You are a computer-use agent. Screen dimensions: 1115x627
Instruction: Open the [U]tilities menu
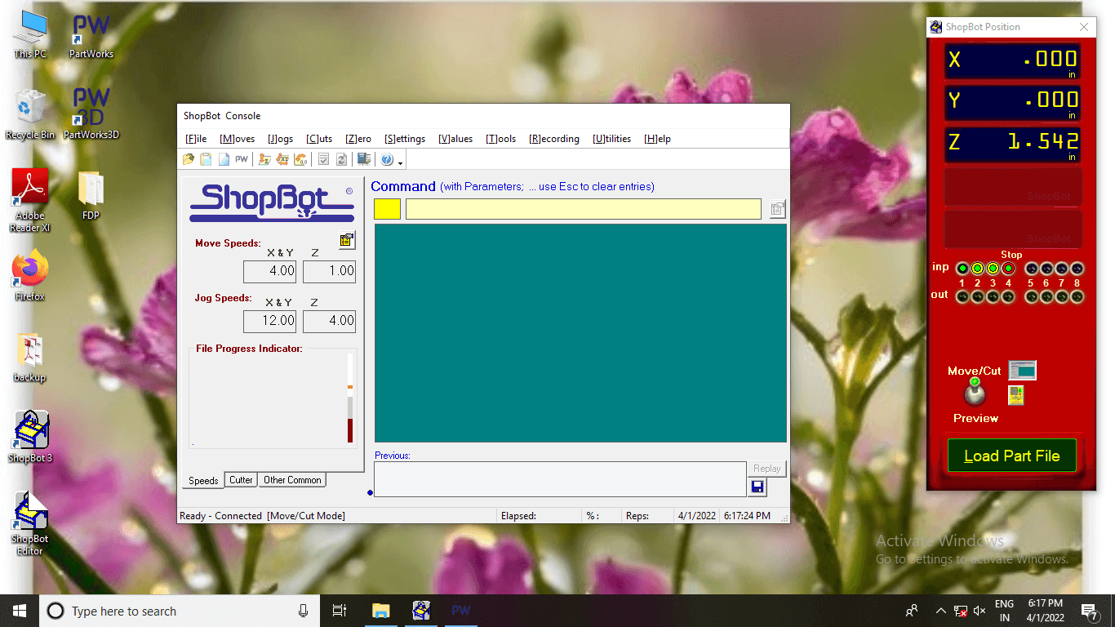(x=612, y=139)
